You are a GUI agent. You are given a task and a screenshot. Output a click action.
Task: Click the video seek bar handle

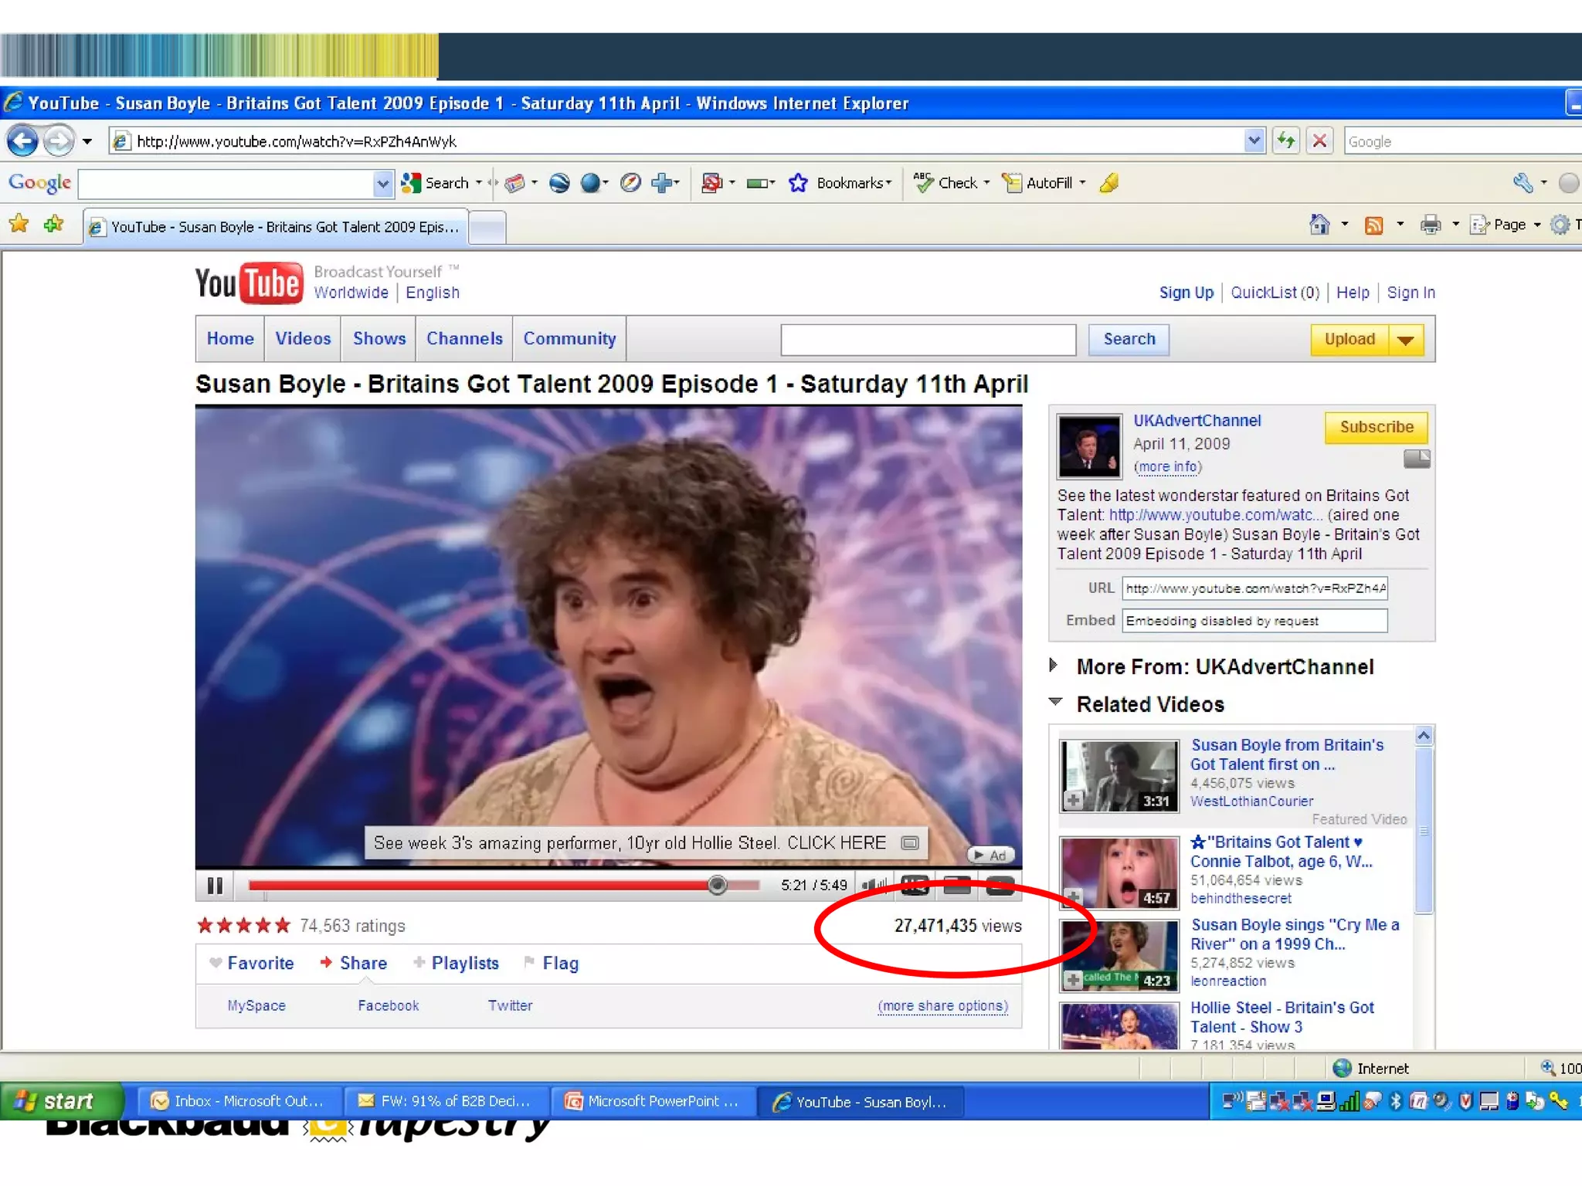point(717,885)
